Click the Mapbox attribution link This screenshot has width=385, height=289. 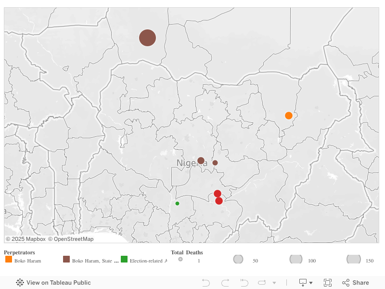pyautogui.click(x=26, y=239)
